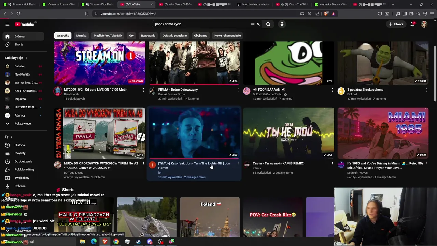Open the on-screen keyboard icon in search box

pyautogui.click(x=252, y=24)
